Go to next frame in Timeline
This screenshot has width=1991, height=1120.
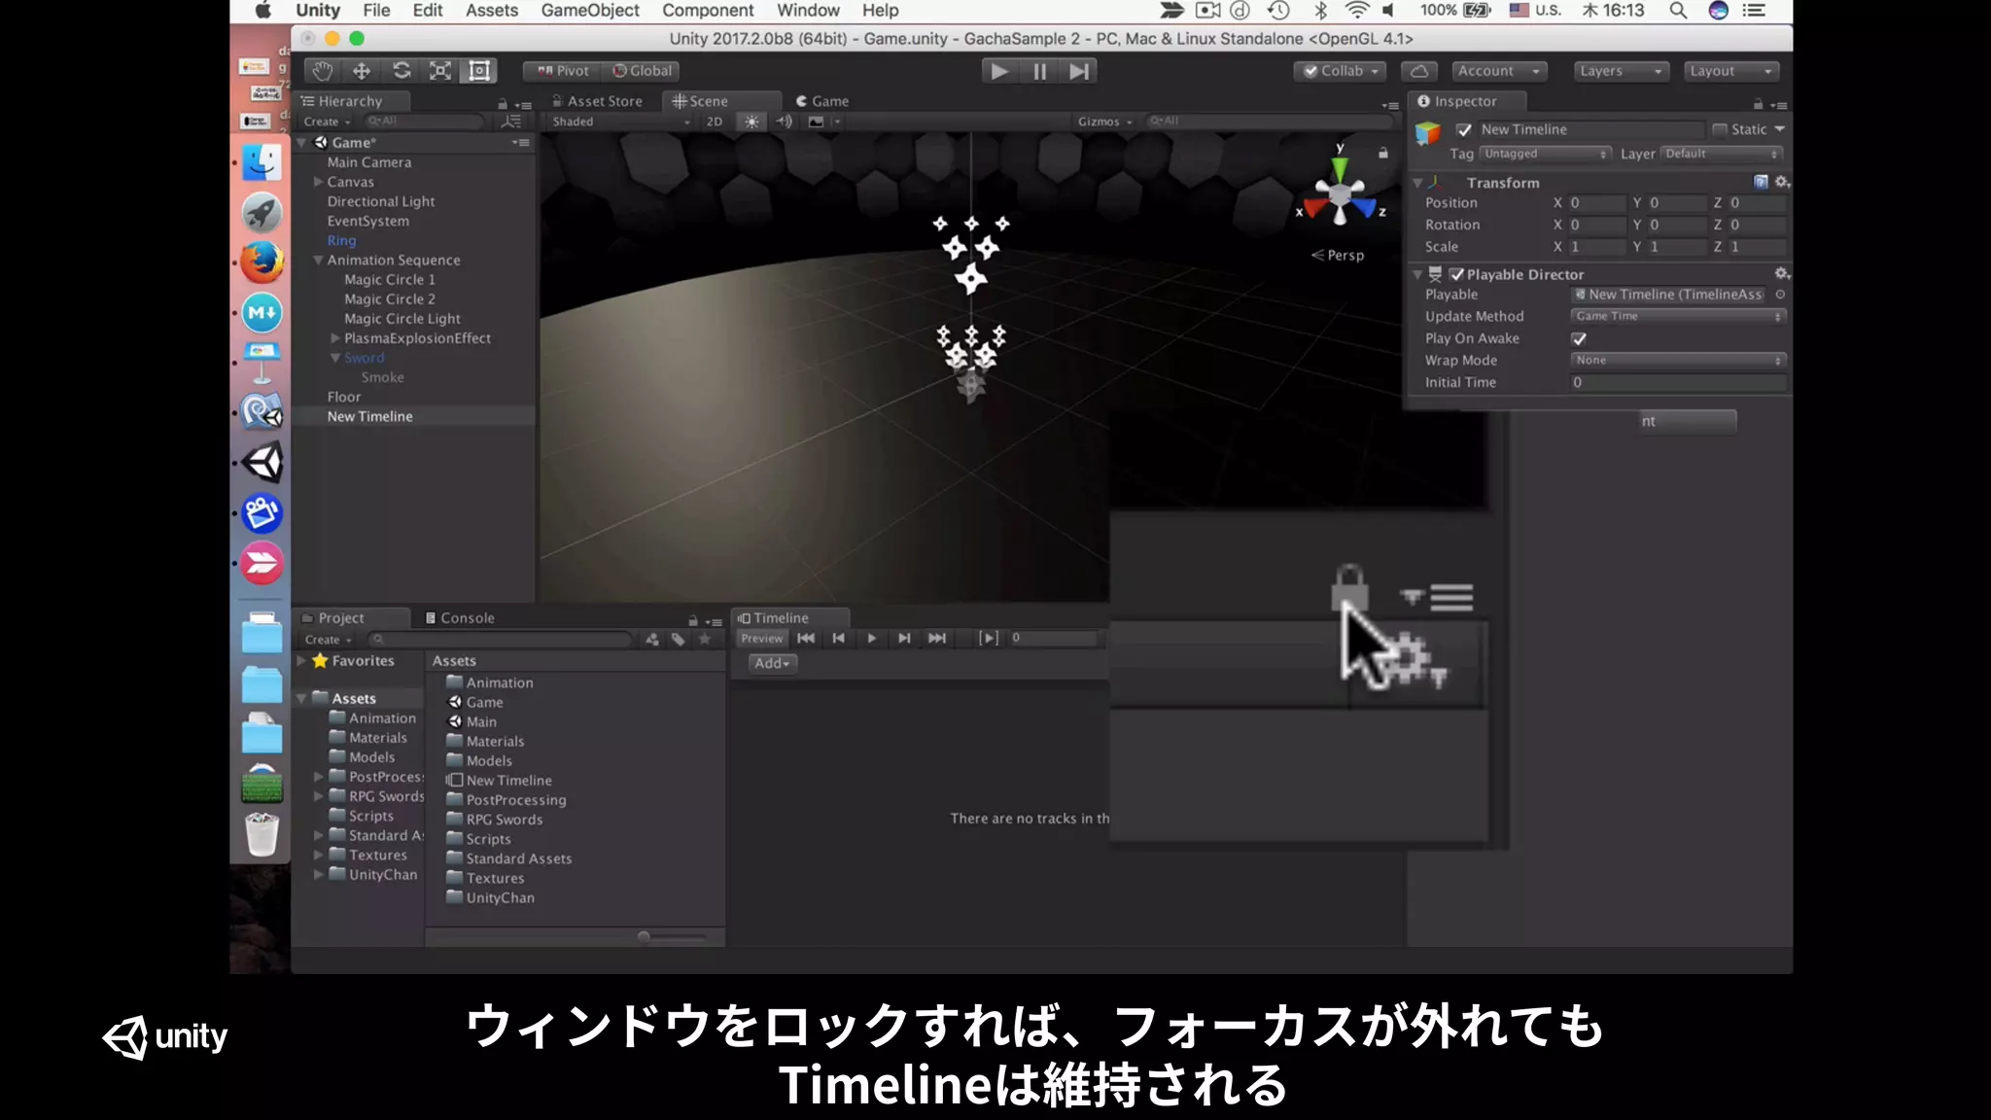(x=904, y=639)
